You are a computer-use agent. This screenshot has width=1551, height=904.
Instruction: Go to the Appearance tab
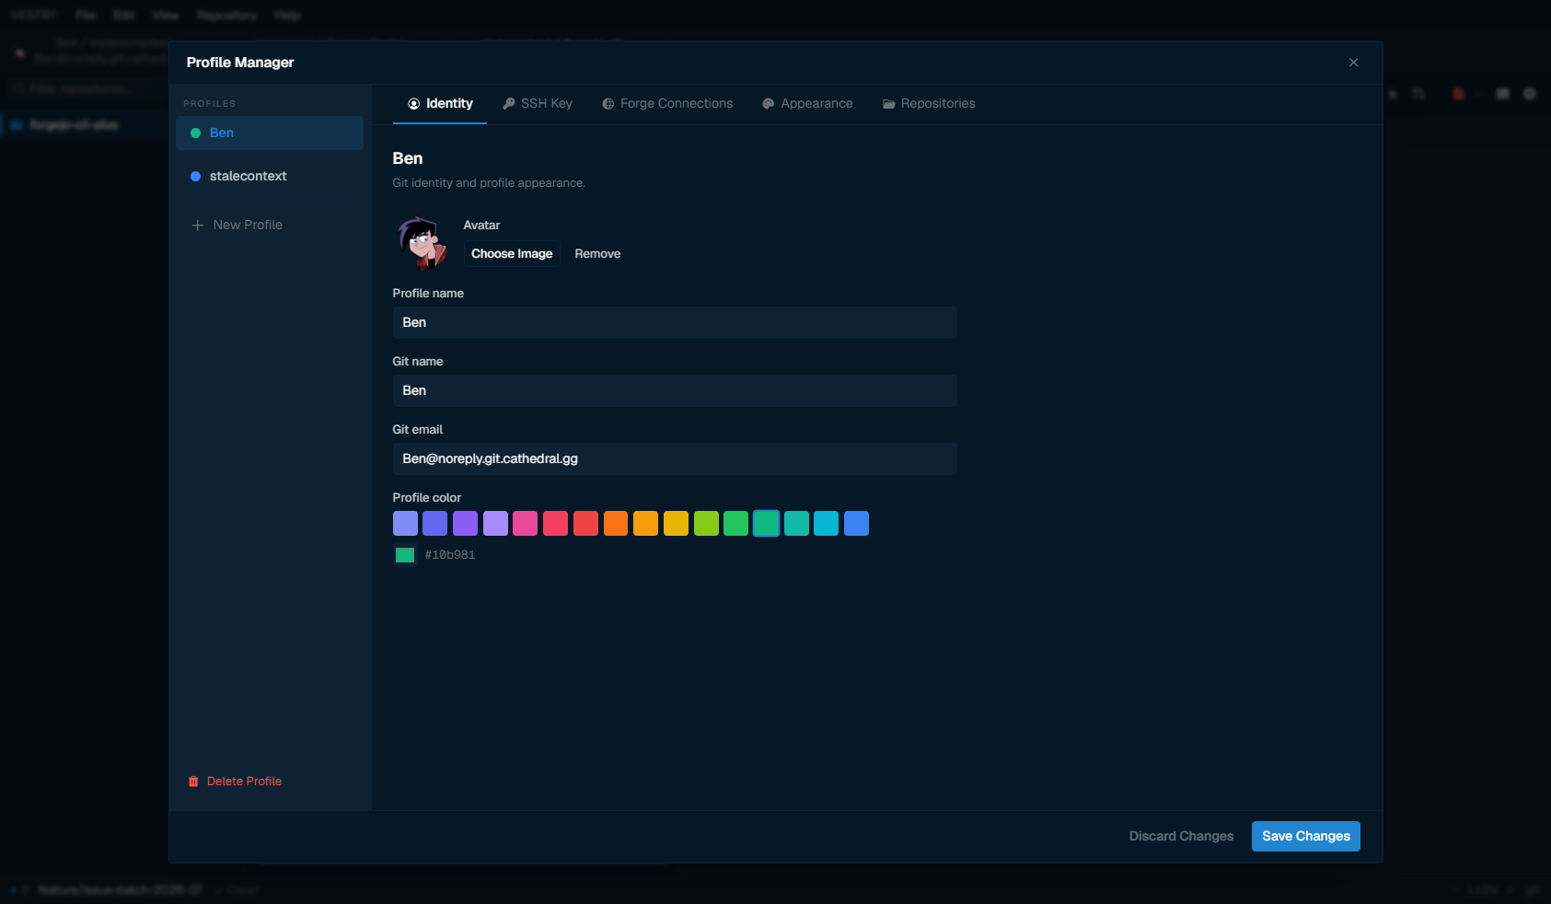tap(807, 104)
